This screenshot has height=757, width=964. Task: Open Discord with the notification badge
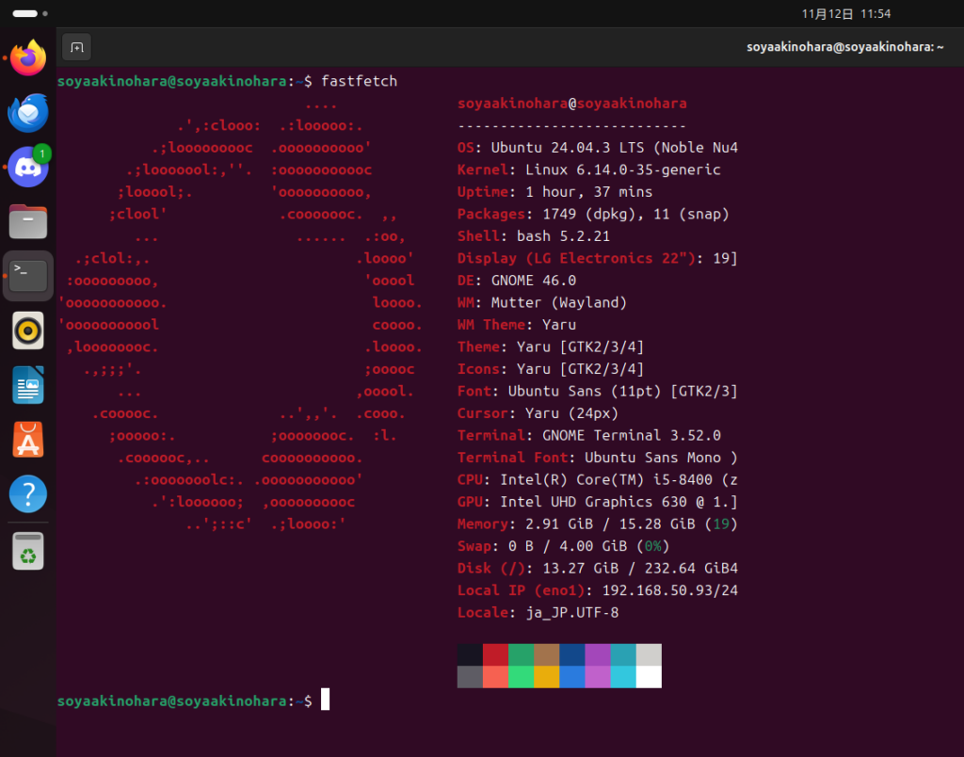pyautogui.click(x=28, y=168)
